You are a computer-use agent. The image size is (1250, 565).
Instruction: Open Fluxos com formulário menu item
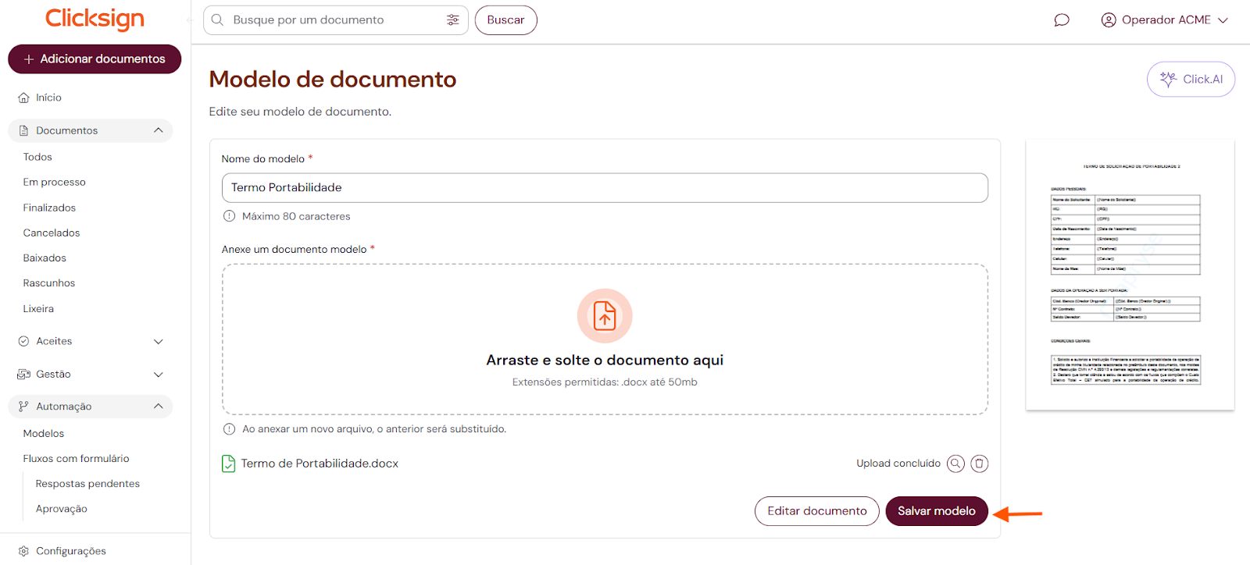pos(76,459)
